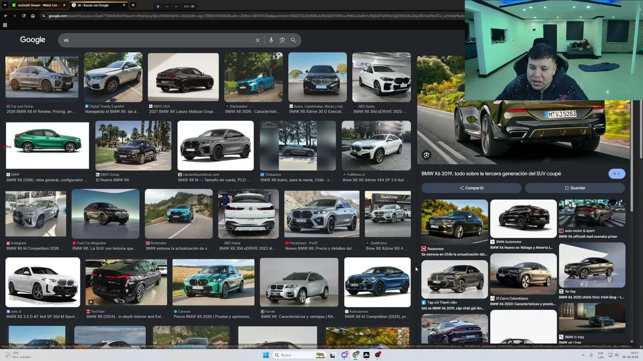This screenshot has width=643, height=361.
Task: Click the Windows taskbar Buscar search box
Action: [x=300, y=355]
